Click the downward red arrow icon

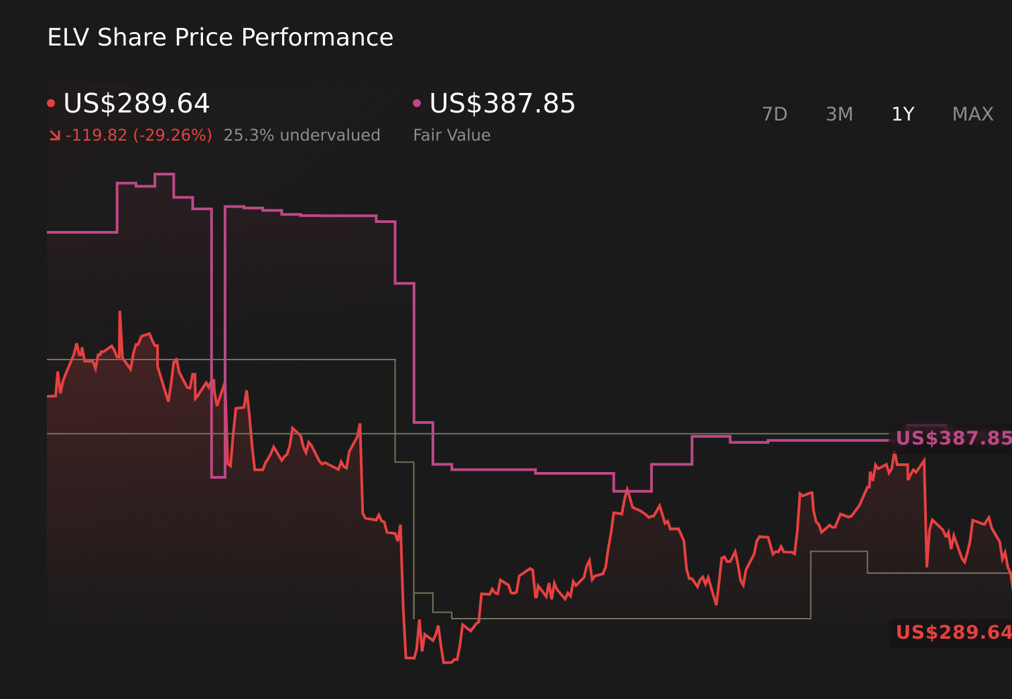55,135
